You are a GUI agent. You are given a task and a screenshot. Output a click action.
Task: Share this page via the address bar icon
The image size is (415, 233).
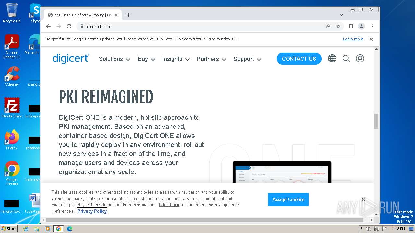pos(328,26)
